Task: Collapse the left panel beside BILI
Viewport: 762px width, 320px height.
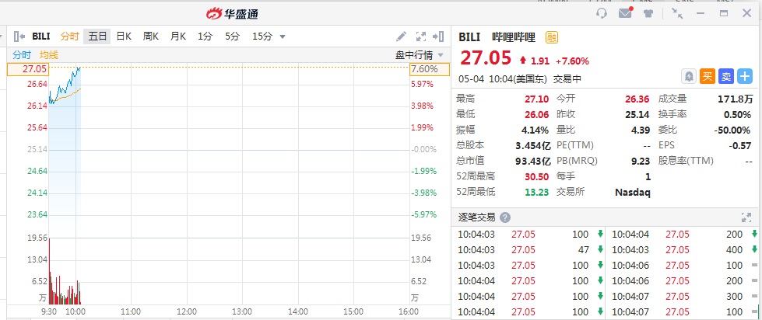Action: coord(19,36)
